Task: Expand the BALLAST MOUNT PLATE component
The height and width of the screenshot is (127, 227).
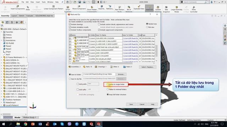Action: [1, 66]
